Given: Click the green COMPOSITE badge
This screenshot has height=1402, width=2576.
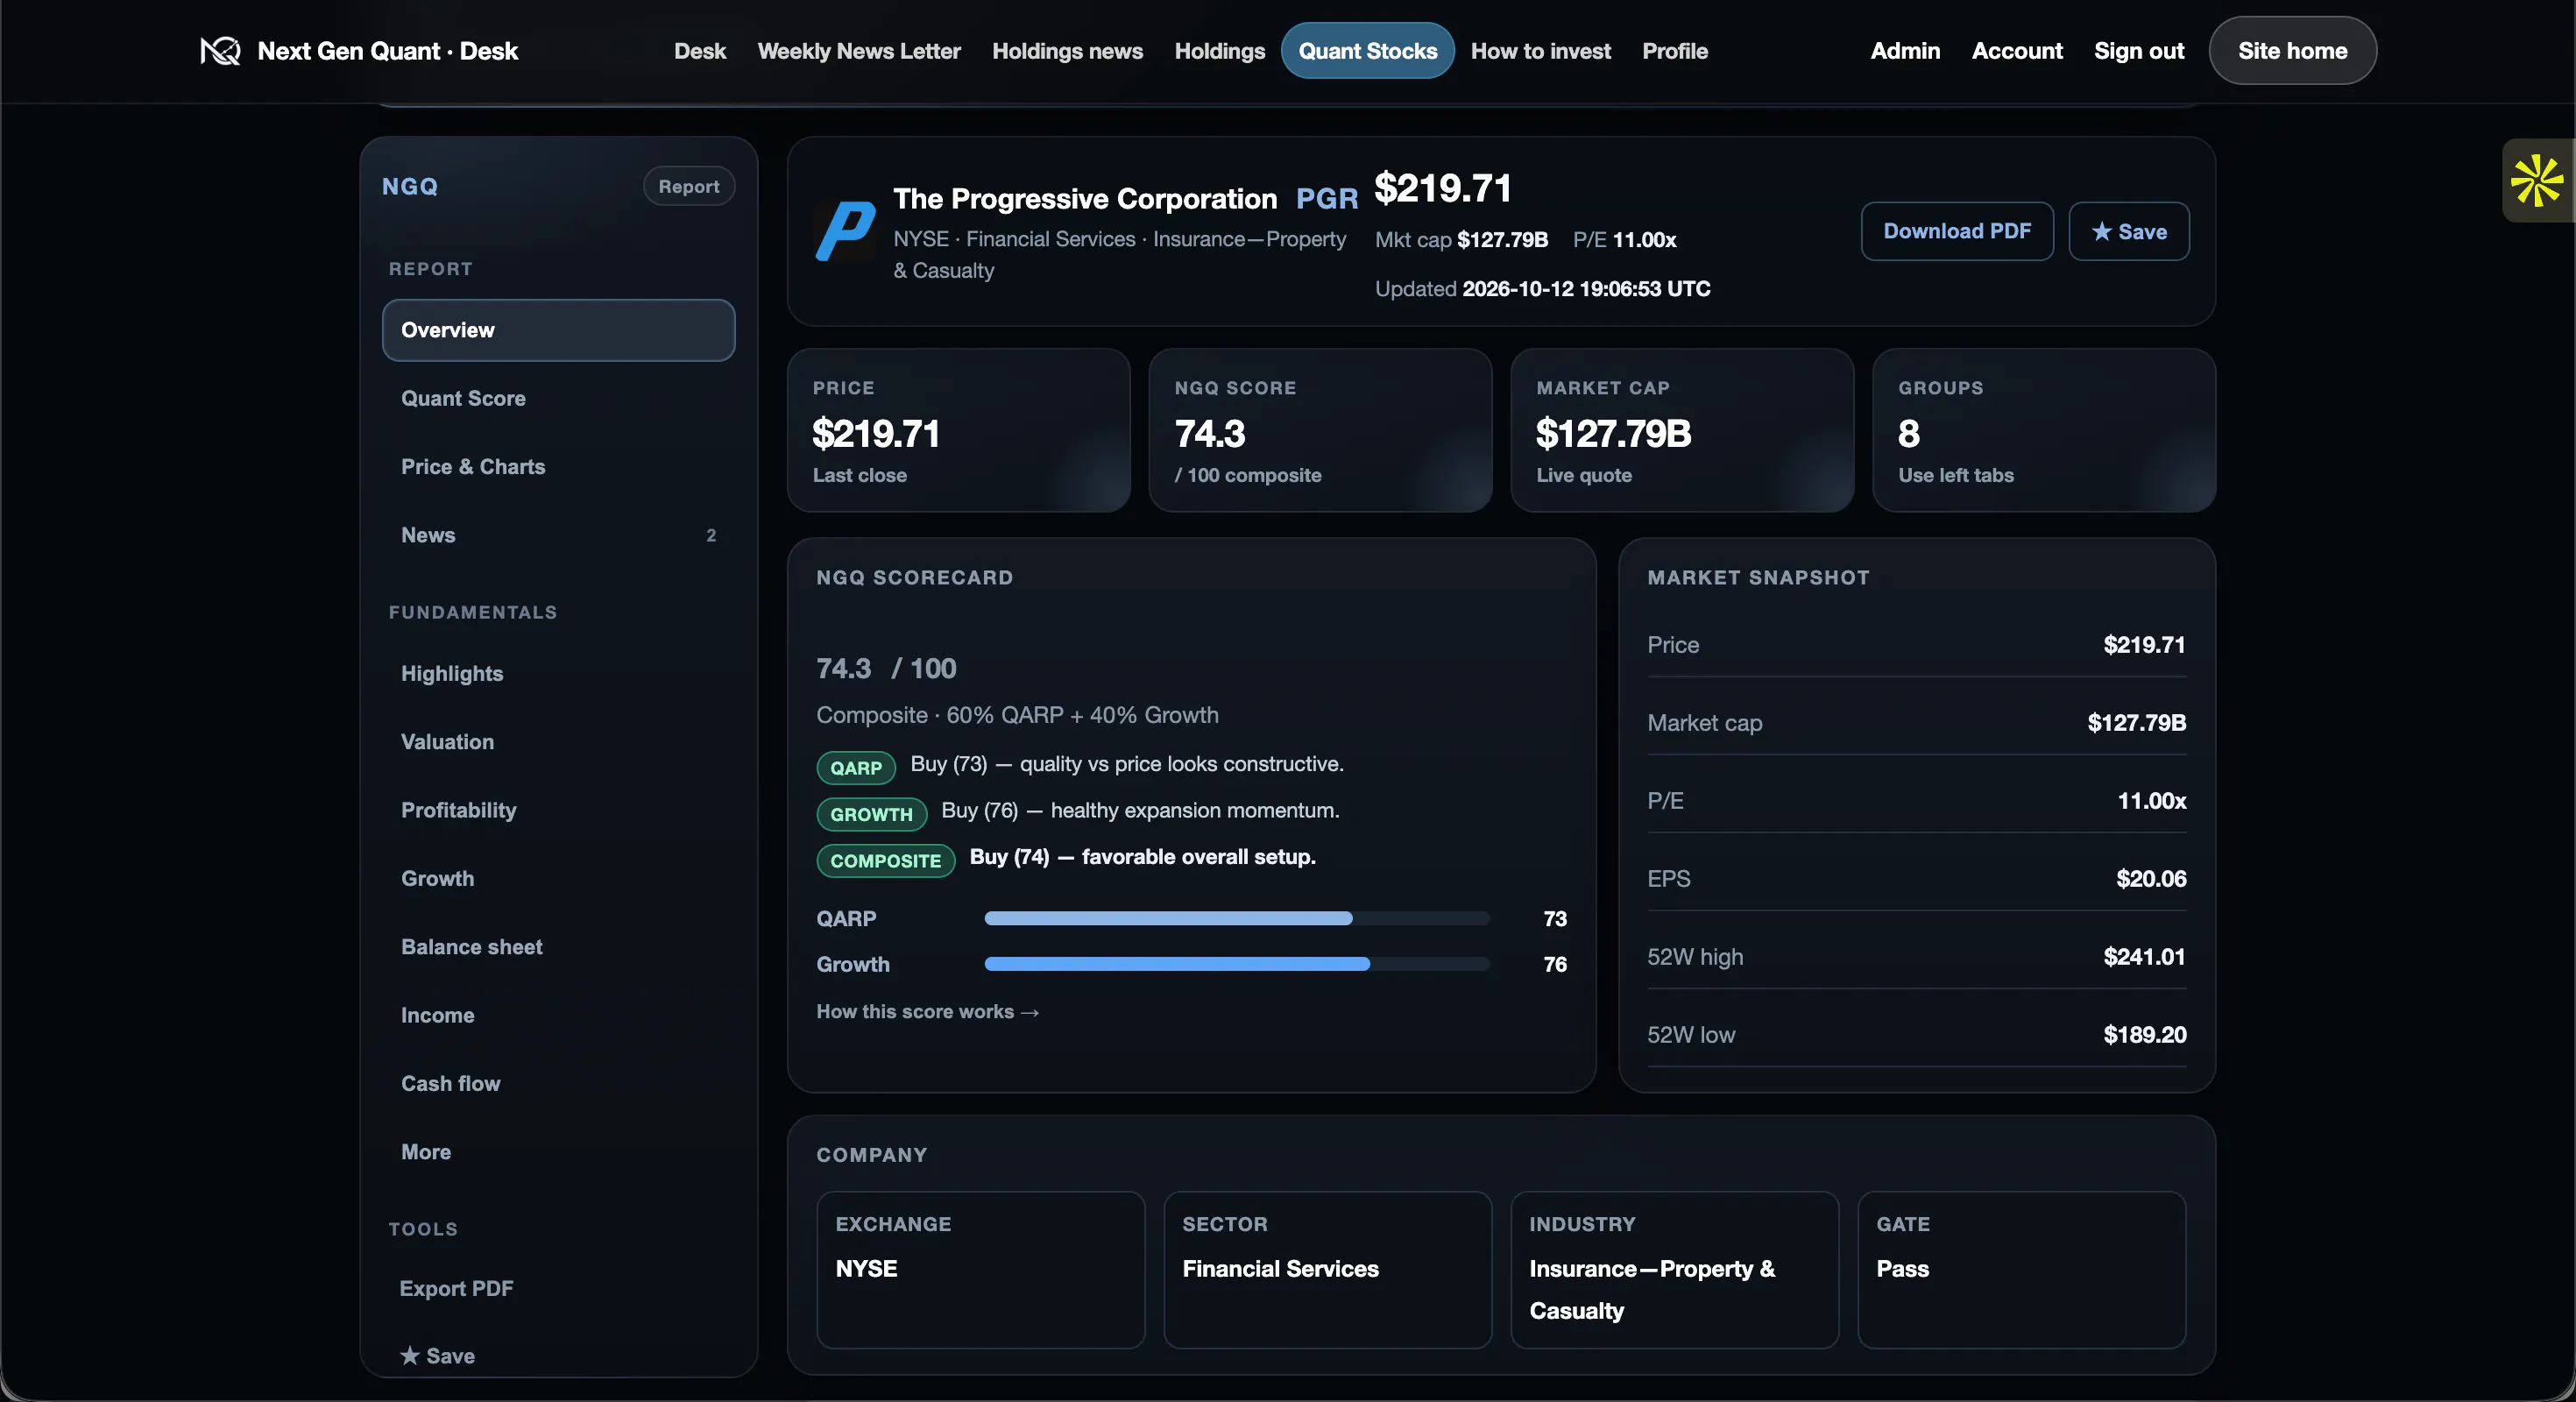Looking at the screenshot, I should tap(885, 860).
